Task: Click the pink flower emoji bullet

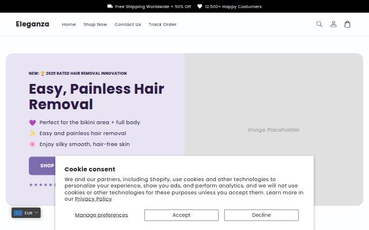Action: tap(32, 144)
